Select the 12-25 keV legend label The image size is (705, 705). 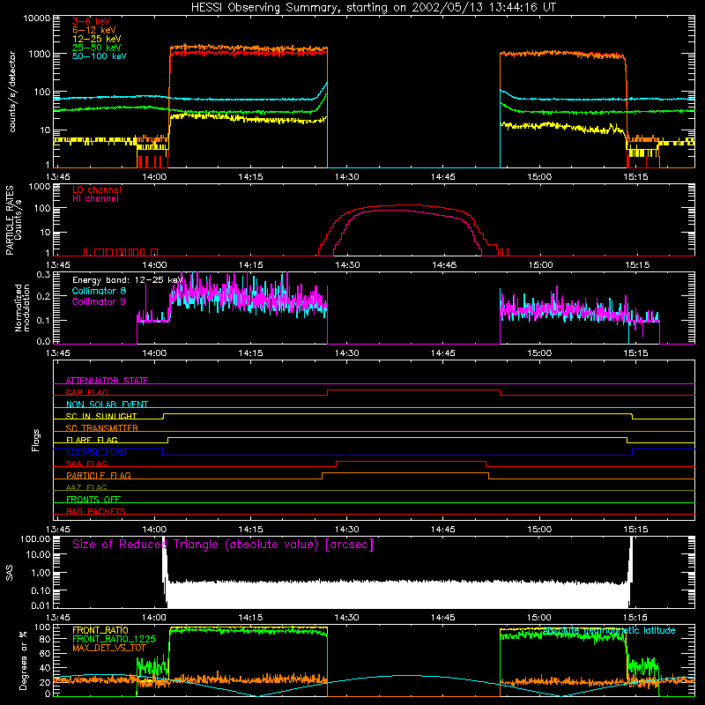(x=97, y=39)
